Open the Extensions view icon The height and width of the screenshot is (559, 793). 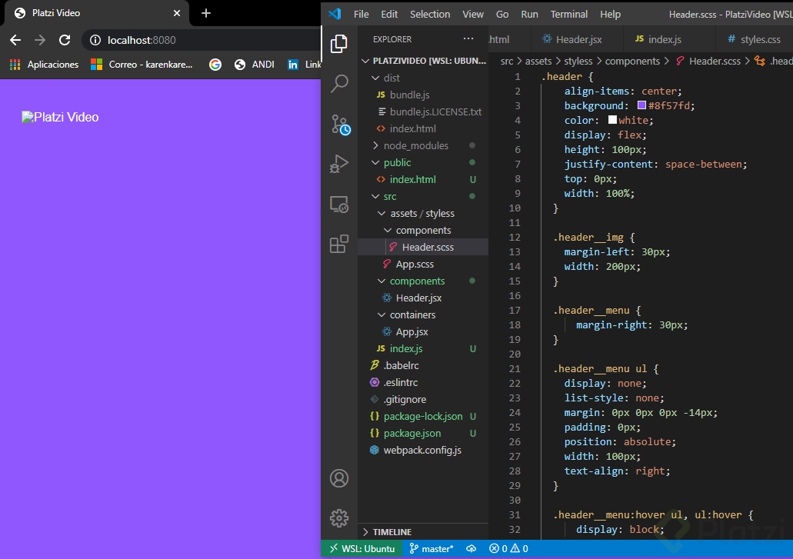339,245
